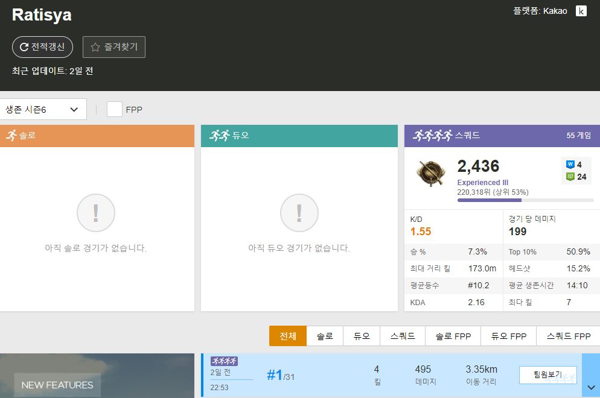
Task: Add player to favorites with 즐겨찾기
Action: pos(114,47)
